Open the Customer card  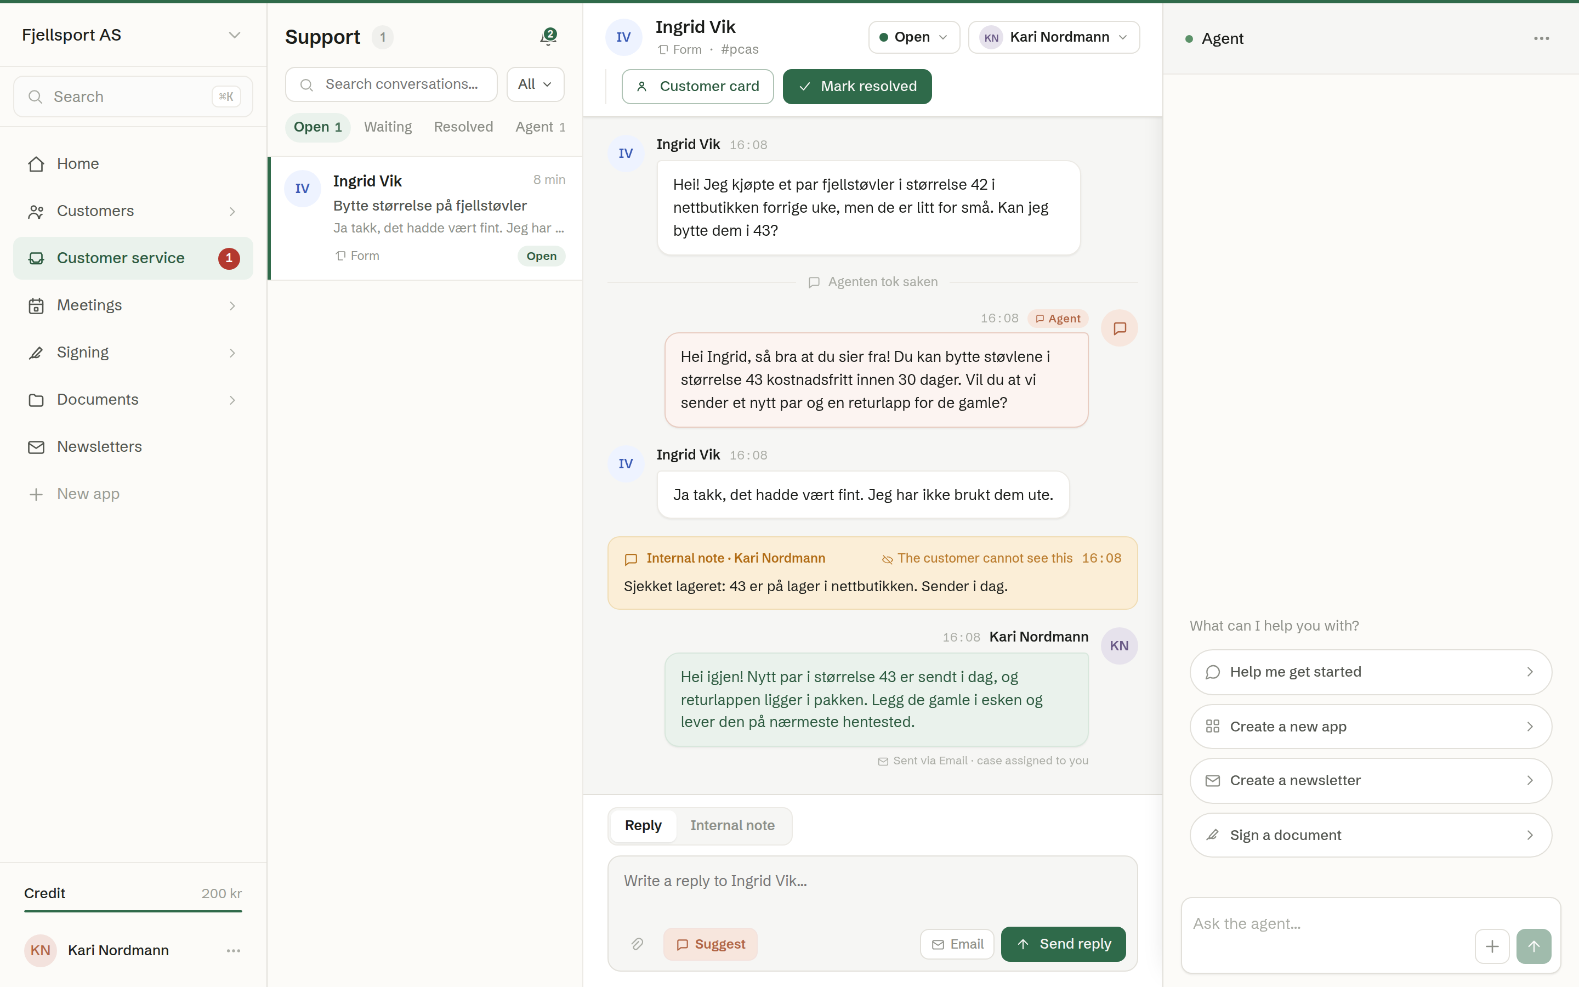pyautogui.click(x=697, y=86)
